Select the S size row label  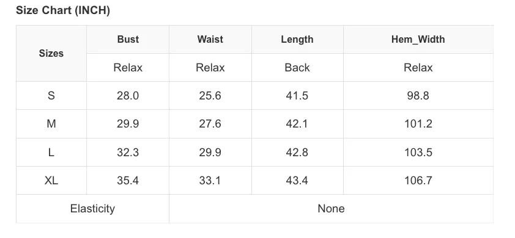[51, 96]
